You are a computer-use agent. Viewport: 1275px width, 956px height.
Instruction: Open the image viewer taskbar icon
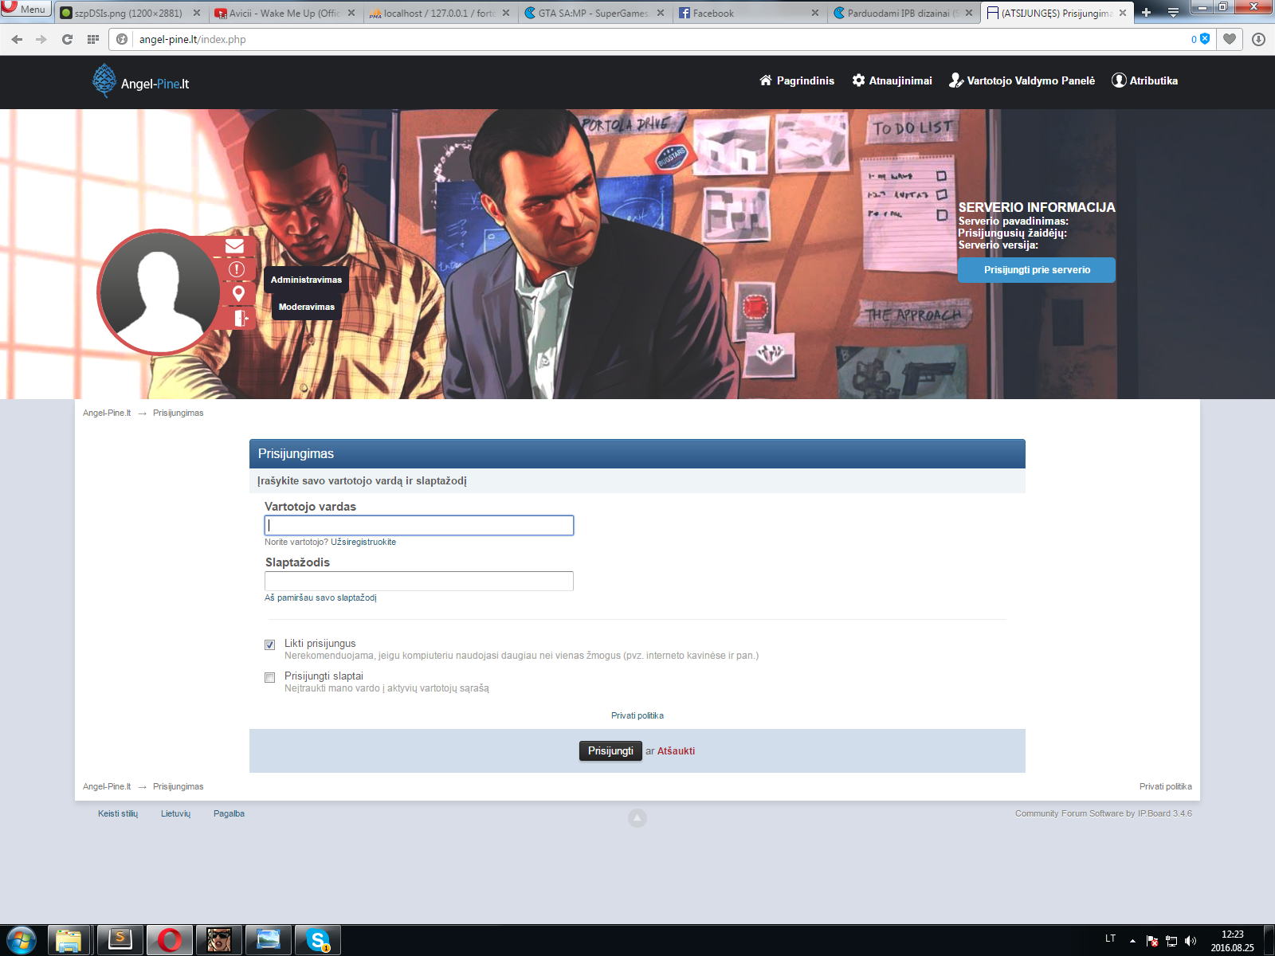[x=269, y=941]
